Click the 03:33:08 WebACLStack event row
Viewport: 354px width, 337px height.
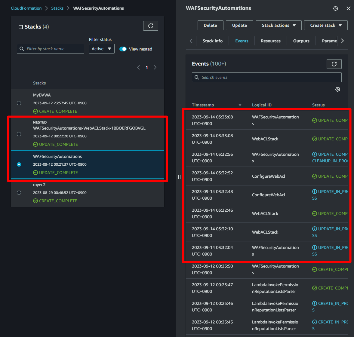click(x=267, y=139)
